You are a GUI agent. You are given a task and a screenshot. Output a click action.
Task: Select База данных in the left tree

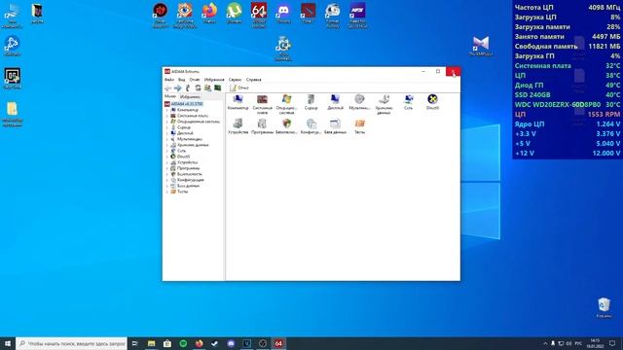point(188,186)
